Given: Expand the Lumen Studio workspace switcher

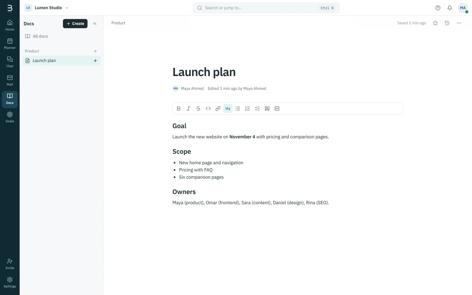Looking at the screenshot, I should coord(47,8).
